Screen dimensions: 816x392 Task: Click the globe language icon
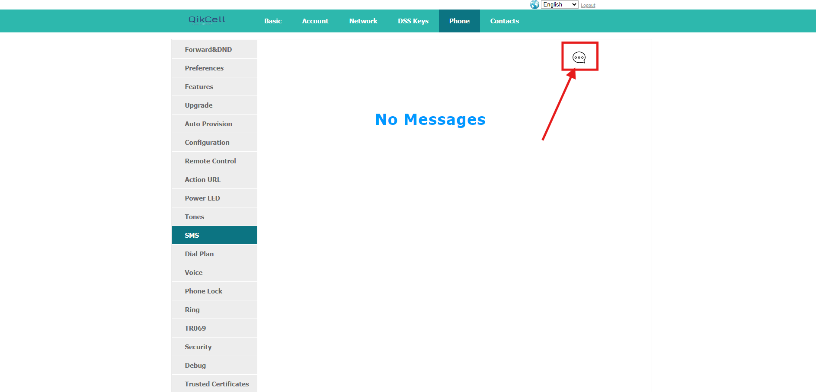[x=534, y=4]
